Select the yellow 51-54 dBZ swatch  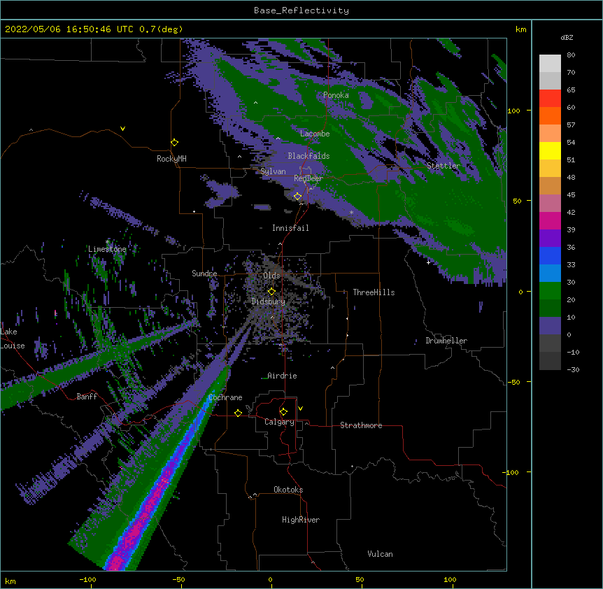(x=550, y=150)
